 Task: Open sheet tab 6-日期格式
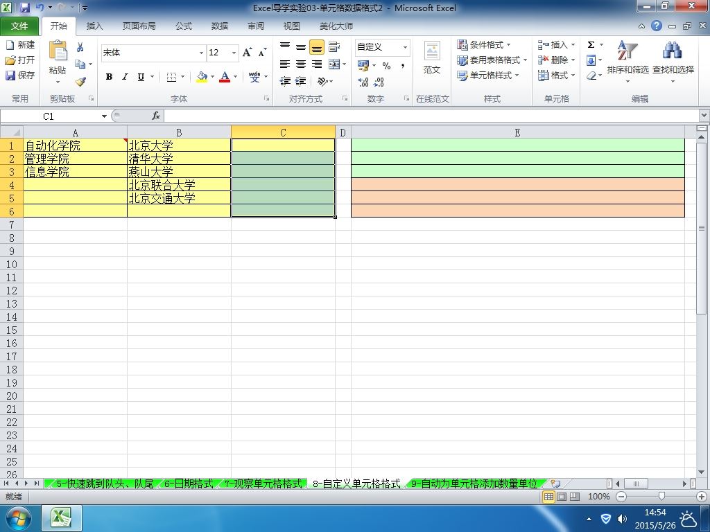click(189, 484)
